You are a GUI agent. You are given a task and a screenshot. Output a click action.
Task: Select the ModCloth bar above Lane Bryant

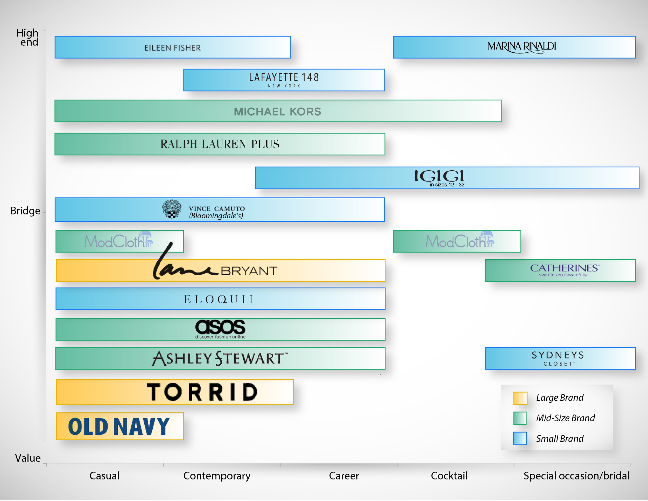click(x=119, y=241)
